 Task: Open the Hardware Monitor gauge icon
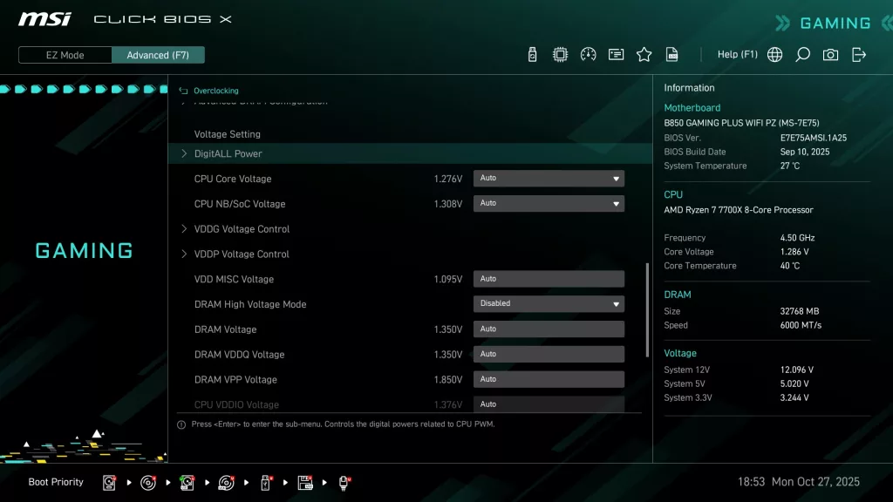tap(587, 54)
